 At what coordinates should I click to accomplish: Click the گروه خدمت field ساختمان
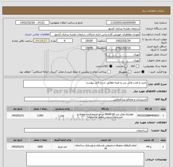tap(86, 130)
